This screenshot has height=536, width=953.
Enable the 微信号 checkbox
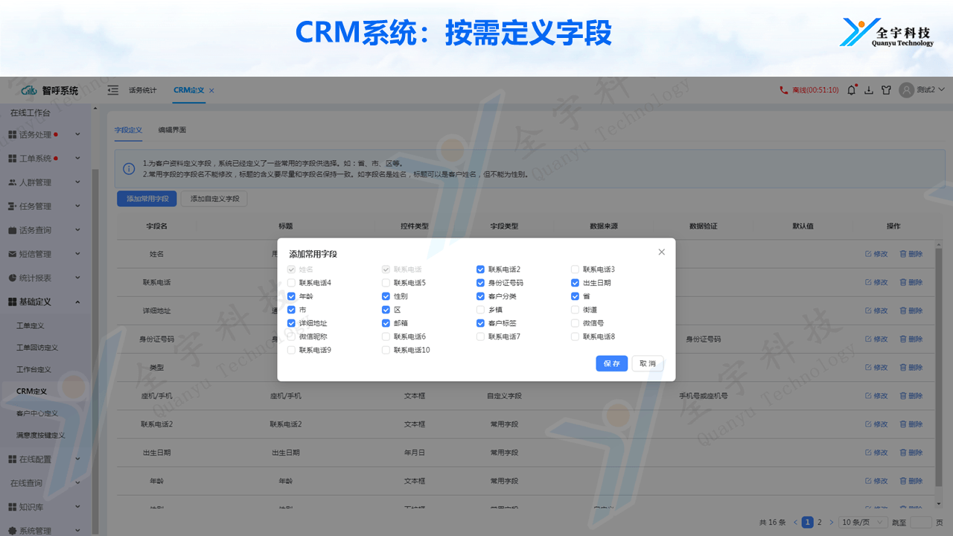pos(575,323)
